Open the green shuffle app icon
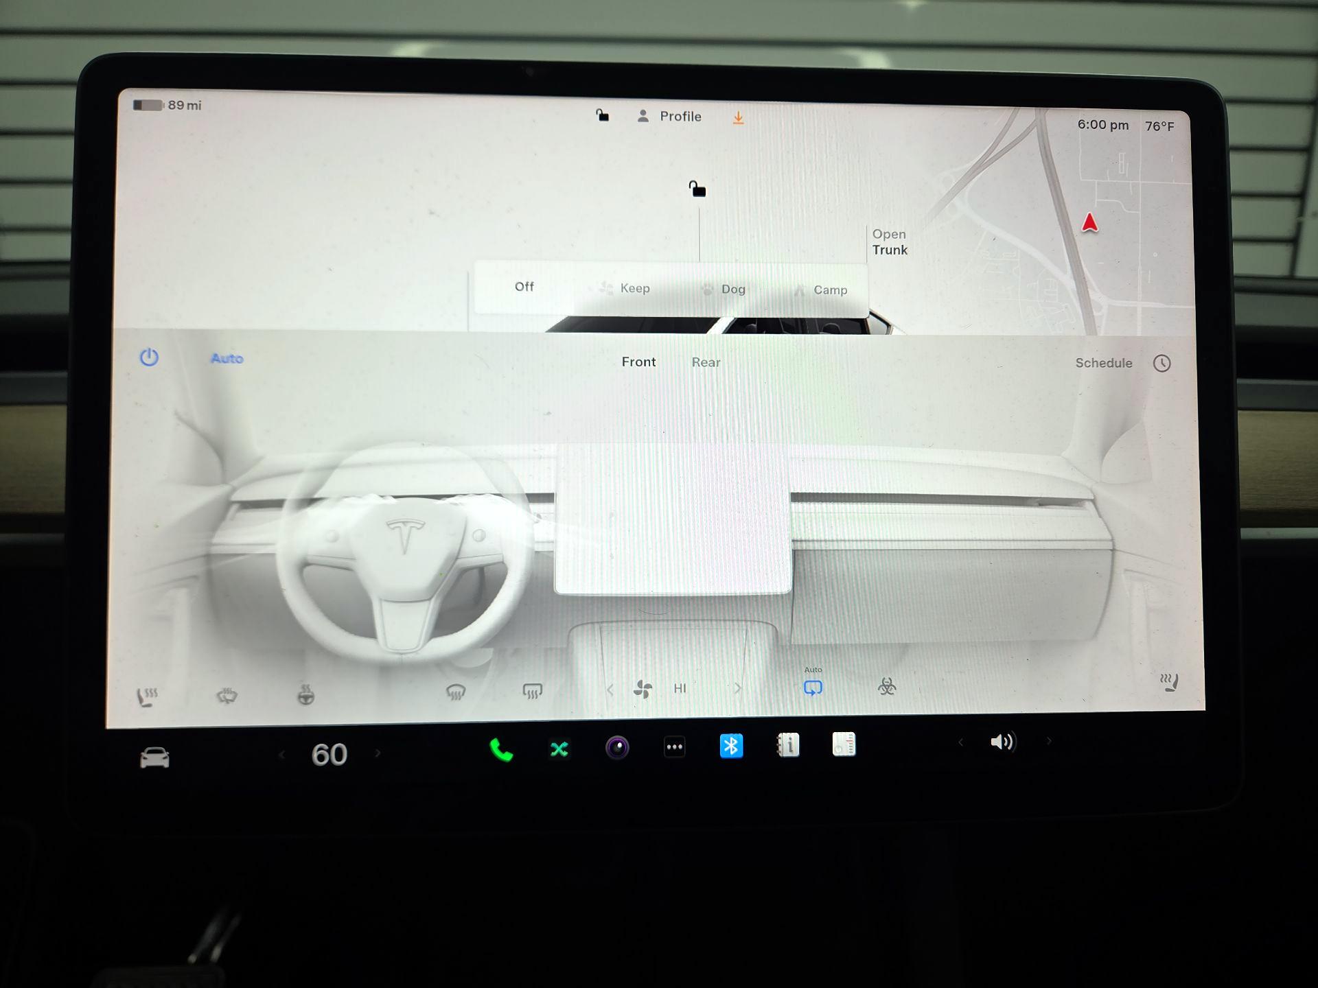Viewport: 1318px width, 988px height. pyautogui.click(x=559, y=749)
